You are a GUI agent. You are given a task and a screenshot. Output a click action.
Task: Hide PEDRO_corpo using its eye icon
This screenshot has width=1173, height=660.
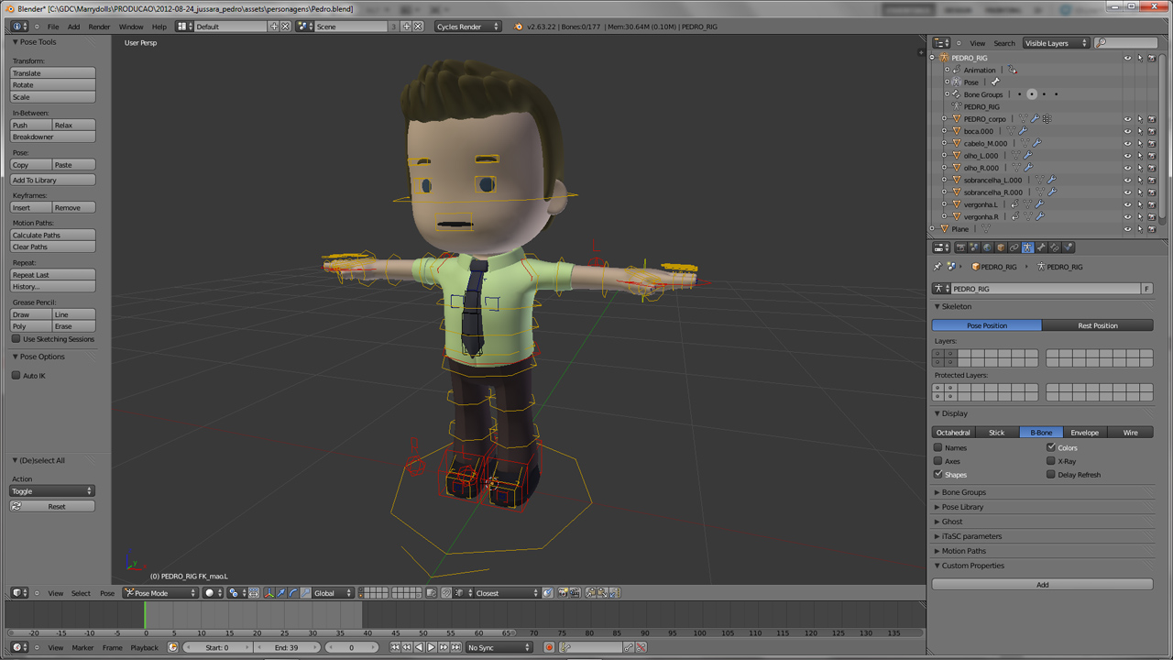(1127, 119)
